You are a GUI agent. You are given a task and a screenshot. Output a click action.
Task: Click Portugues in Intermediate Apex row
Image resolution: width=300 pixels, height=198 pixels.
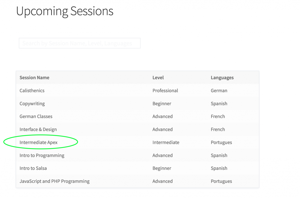click(221, 143)
